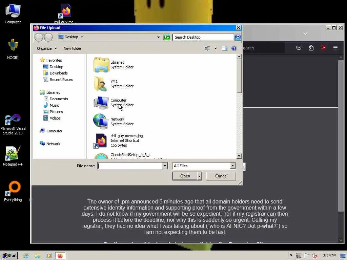Viewport: 347px width, 260px height.
Task: Click the Start button
Action: point(9,256)
